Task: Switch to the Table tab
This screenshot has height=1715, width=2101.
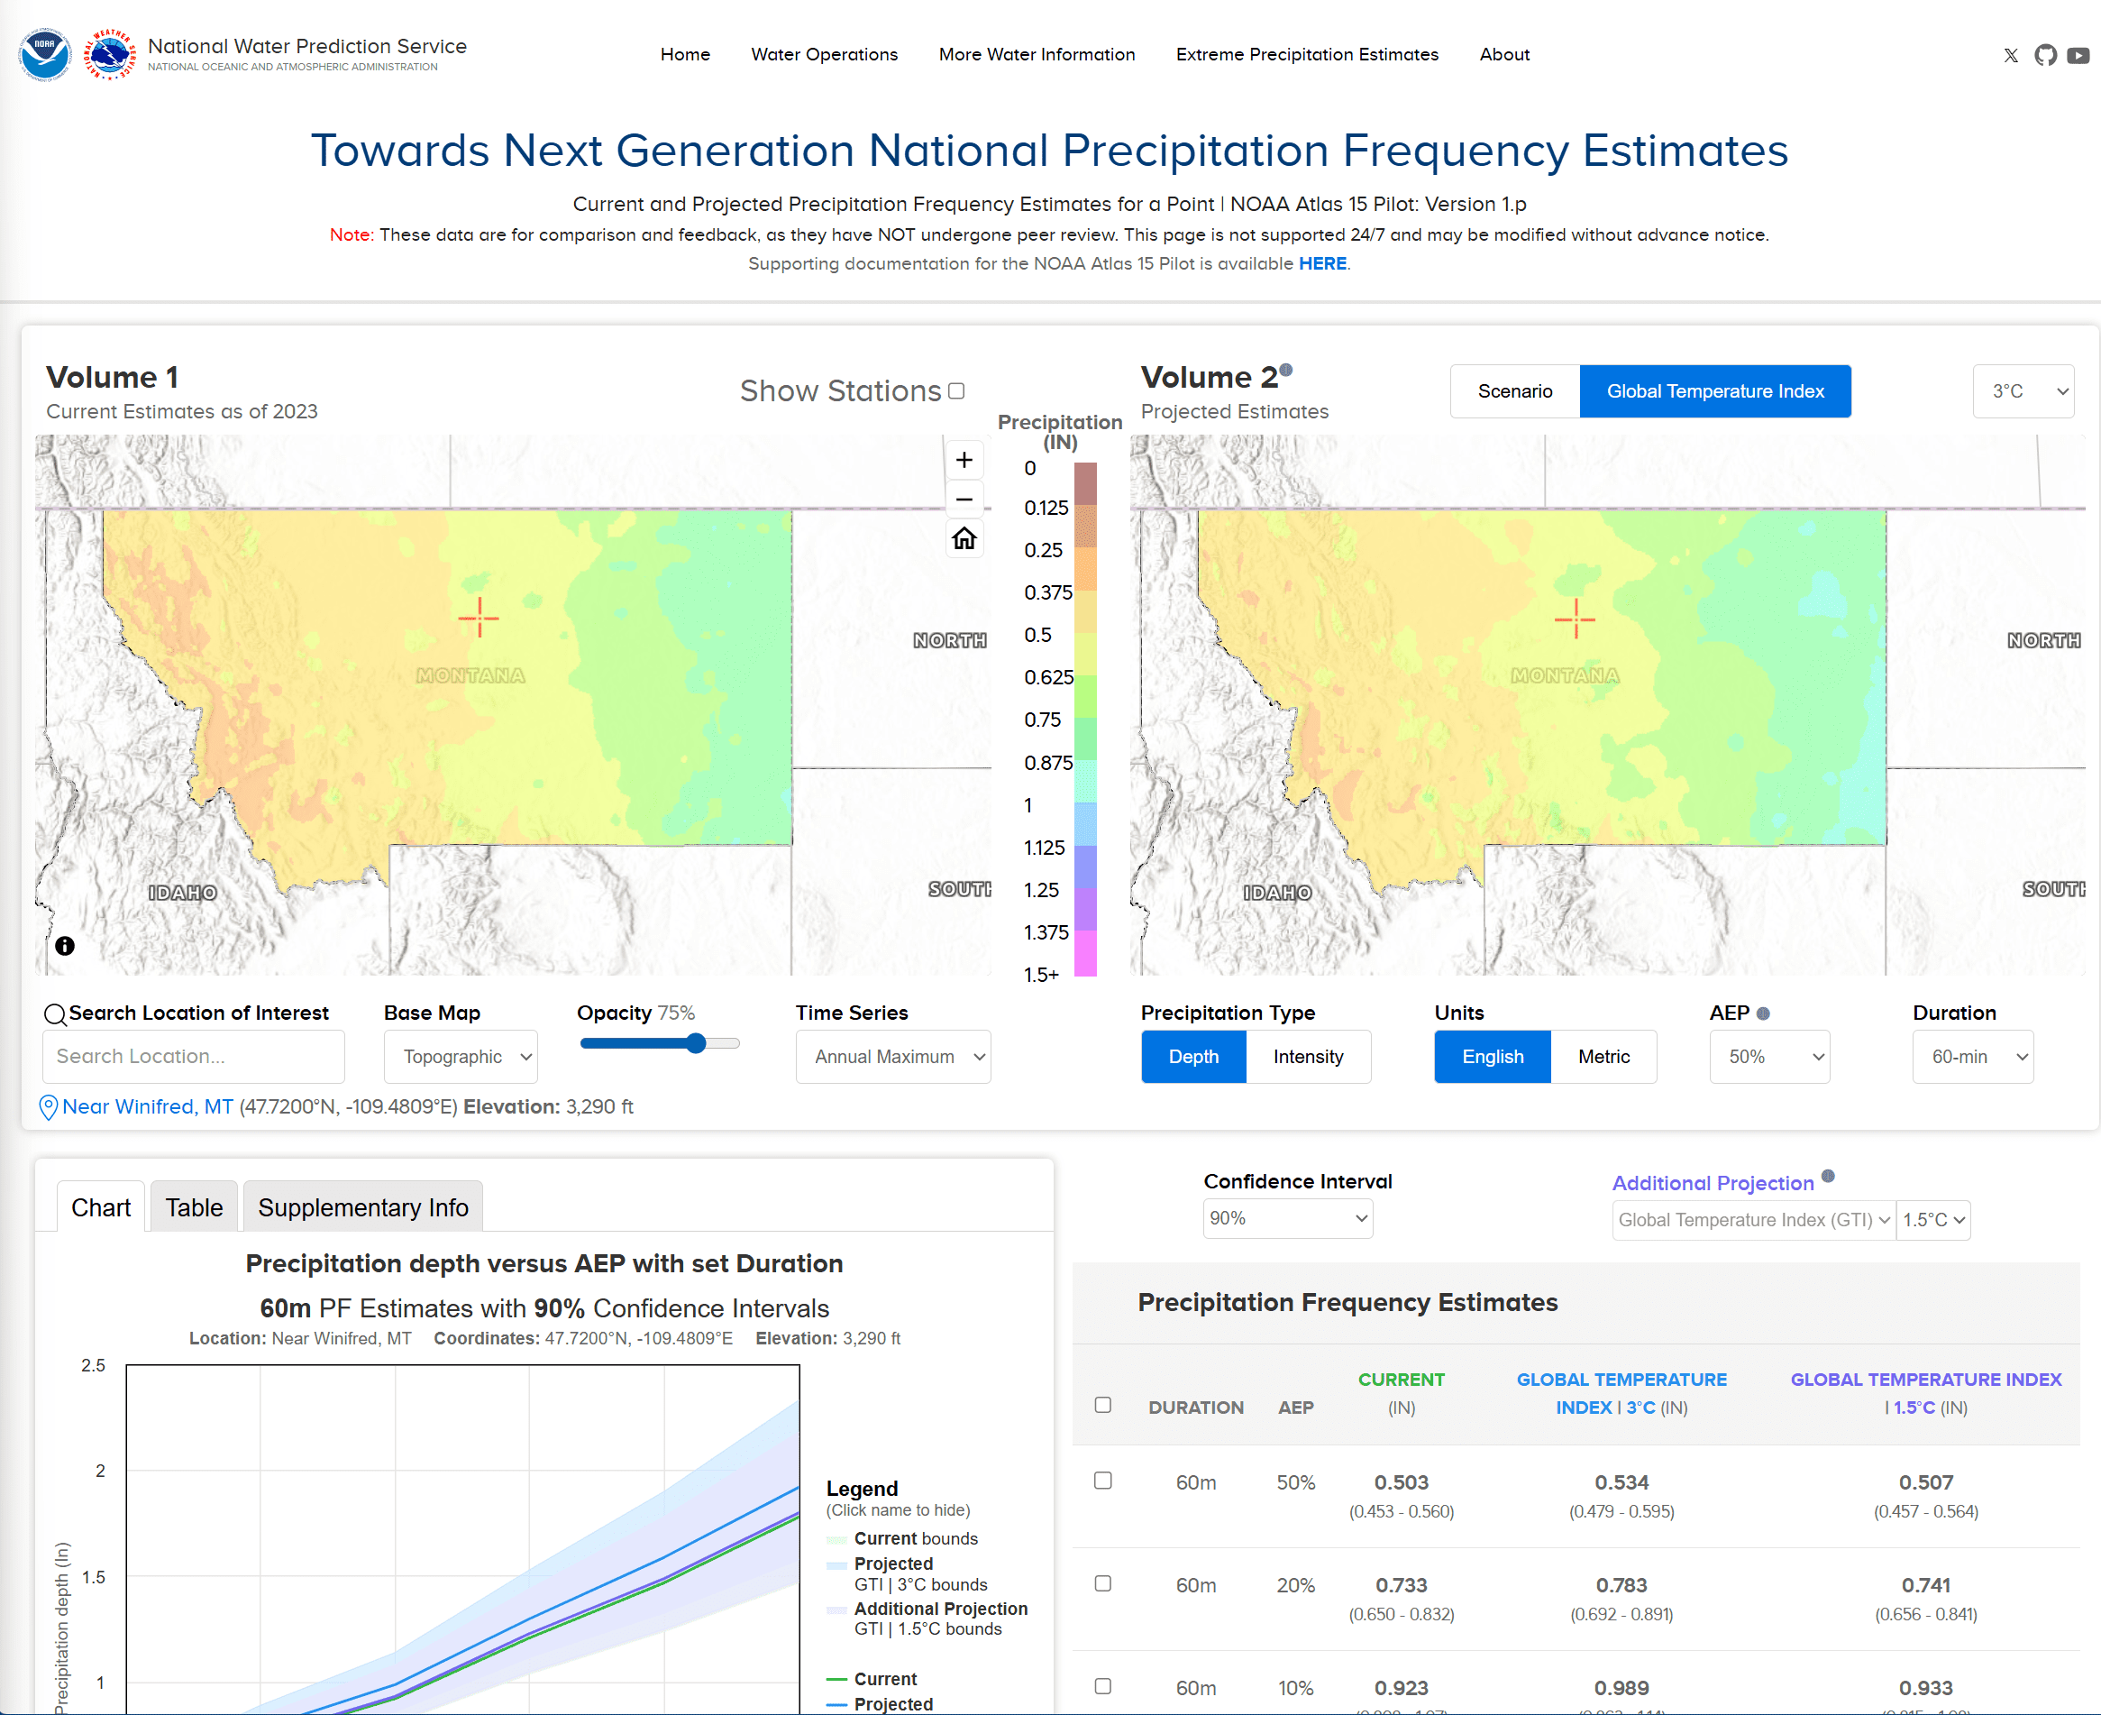Action: pos(194,1207)
